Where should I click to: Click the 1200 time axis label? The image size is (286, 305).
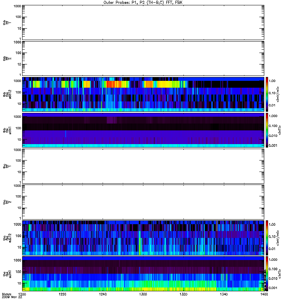pyautogui.click(x=22, y=294)
